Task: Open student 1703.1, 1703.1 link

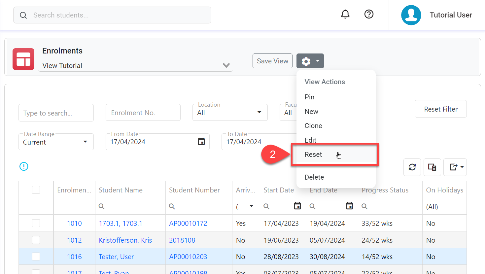Action: (121, 223)
